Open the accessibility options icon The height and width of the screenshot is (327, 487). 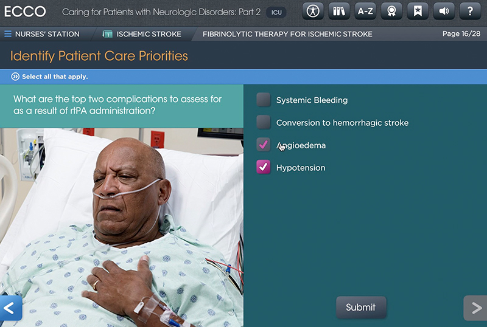click(313, 11)
